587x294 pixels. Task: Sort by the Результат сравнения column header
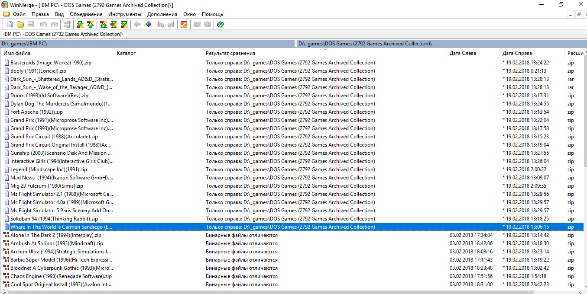pos(325,53)
